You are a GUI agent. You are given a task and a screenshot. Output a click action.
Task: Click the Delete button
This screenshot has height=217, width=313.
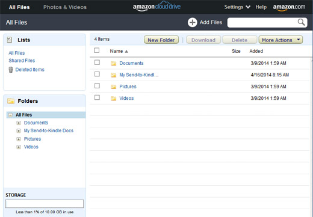(x=240, y=40)
